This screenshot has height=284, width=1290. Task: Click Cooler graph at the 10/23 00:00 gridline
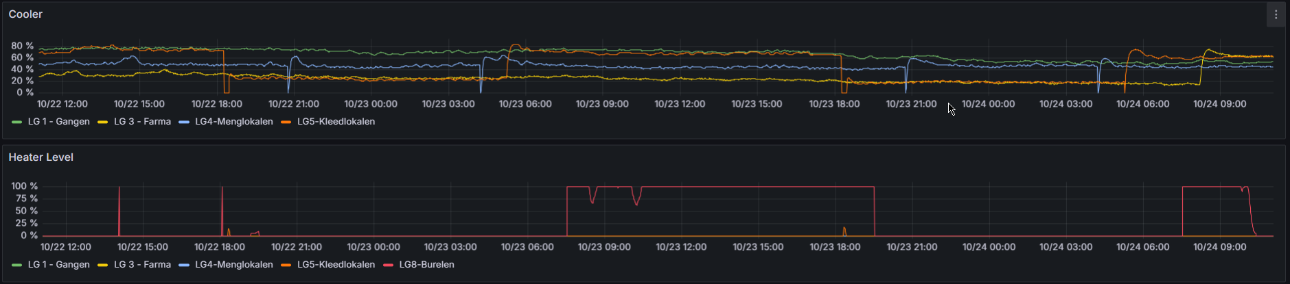(371, 68)
